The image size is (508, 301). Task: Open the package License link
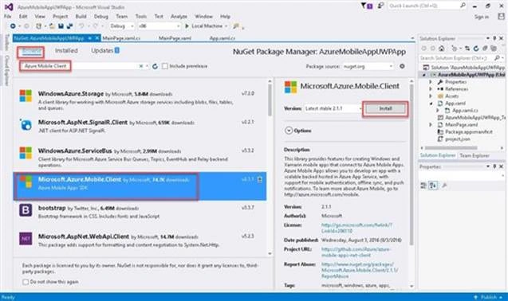coord(356,228)
